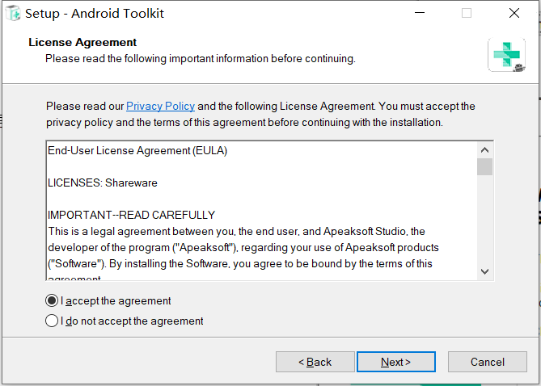
Task: Click the license text scroll down arrow
Action: tap(484, 271)
